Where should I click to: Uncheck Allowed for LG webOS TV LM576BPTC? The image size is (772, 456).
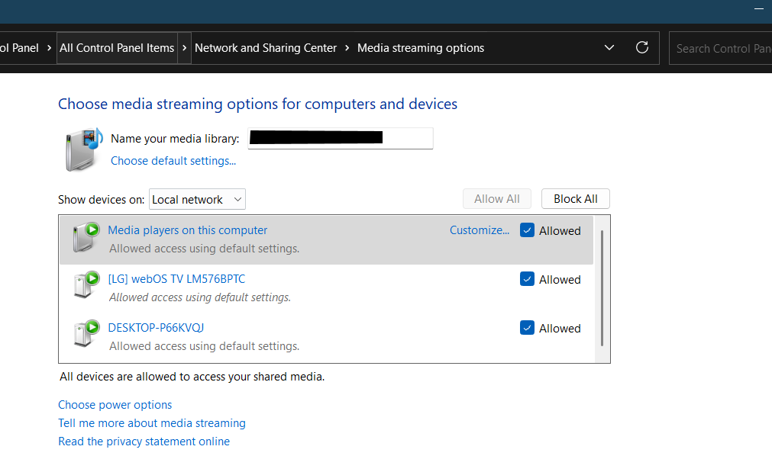(527, 279)
